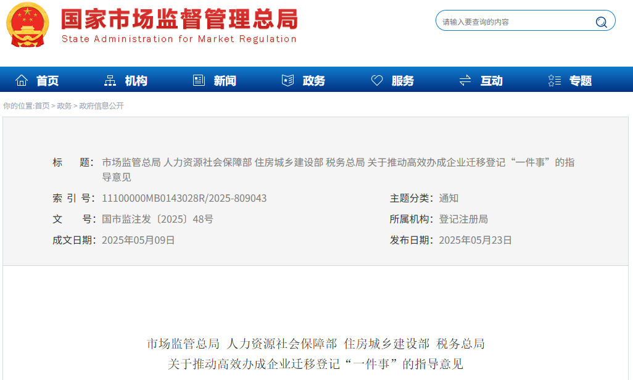Follow the 政府信息公开 breadcrumb link

coord(101,106)
